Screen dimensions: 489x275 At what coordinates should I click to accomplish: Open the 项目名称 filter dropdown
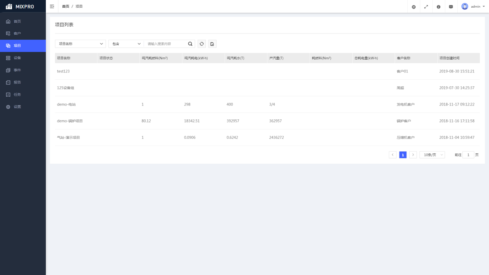click(x=80, y=44)
